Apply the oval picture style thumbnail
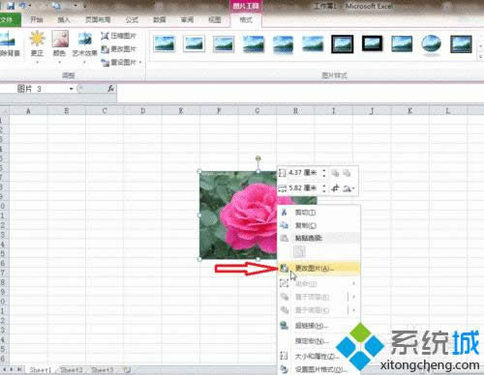This screenshot has height=375, width=484. coord(432,43)
